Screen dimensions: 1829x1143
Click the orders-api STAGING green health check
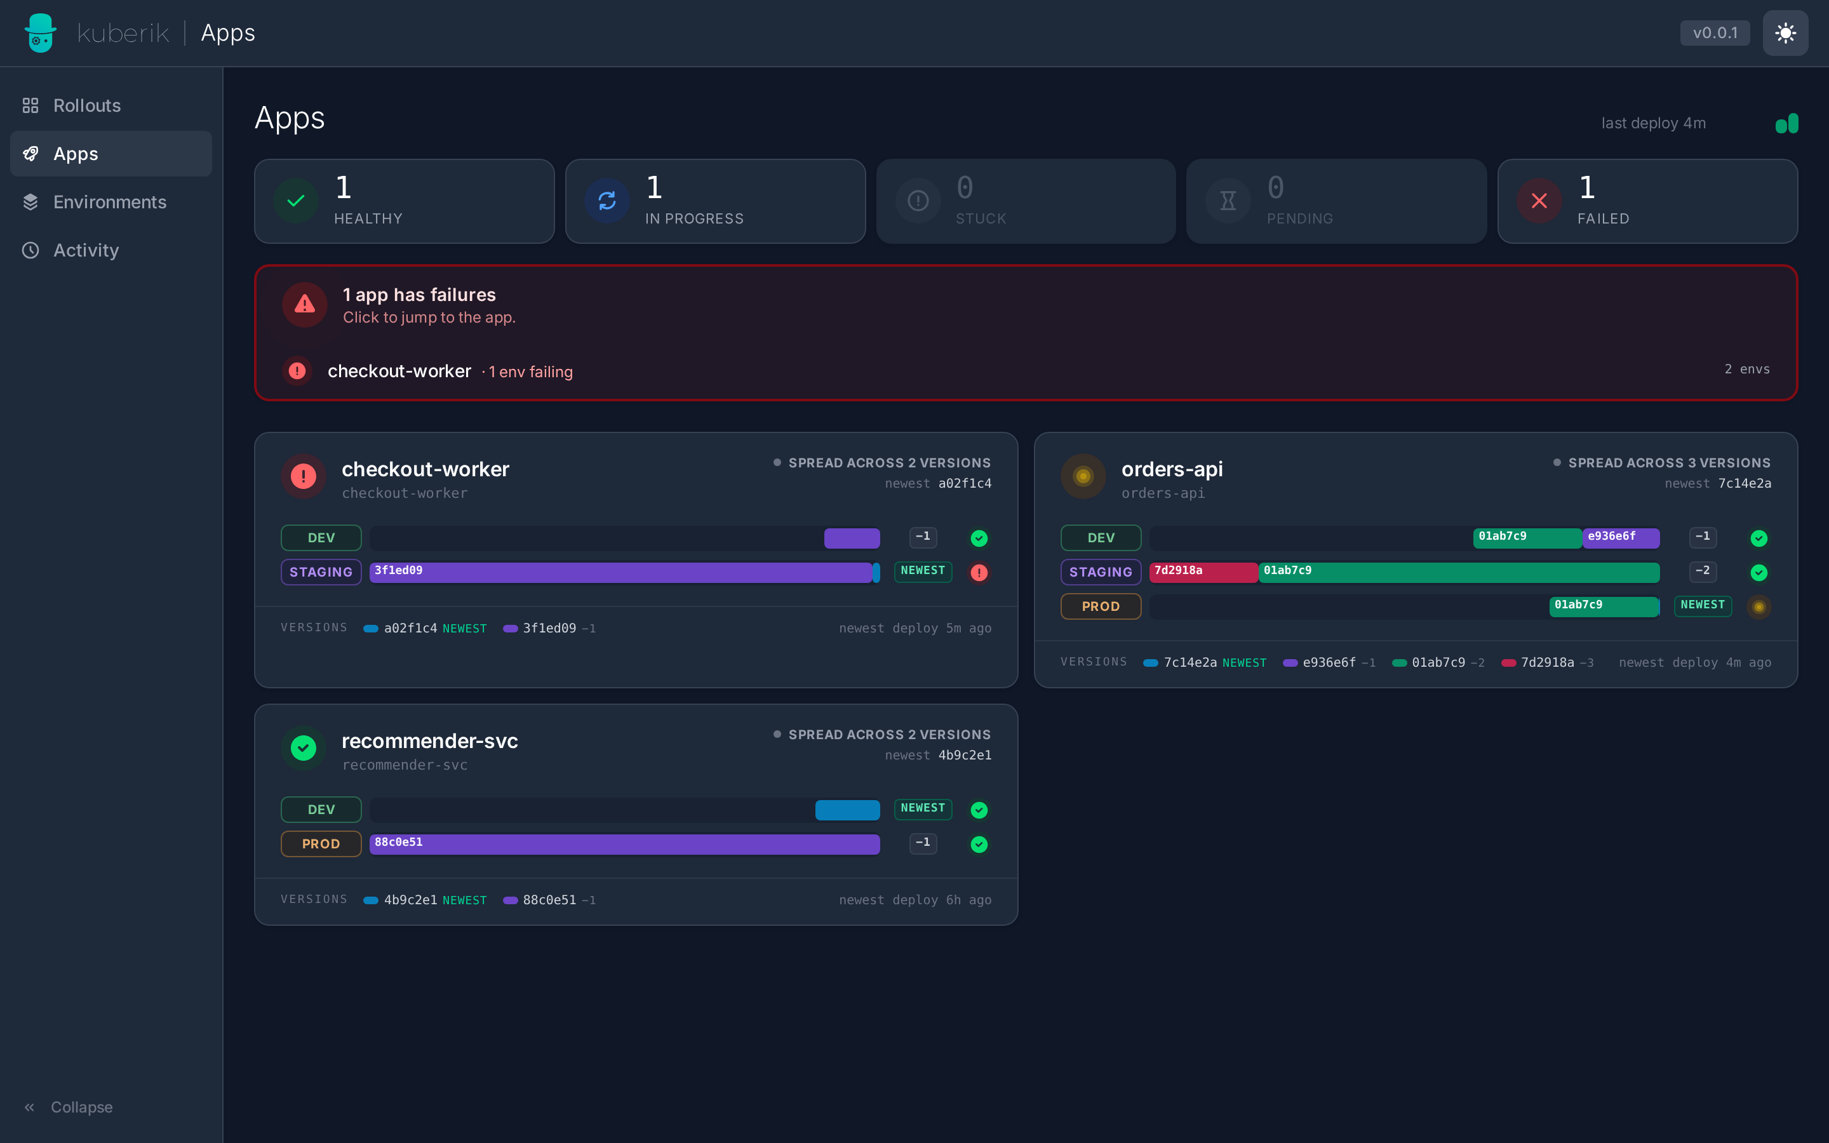point(1759,572)
